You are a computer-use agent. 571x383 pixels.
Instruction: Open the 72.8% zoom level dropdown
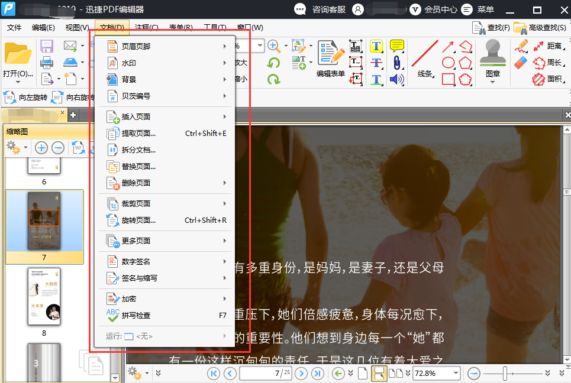(456, 373)
